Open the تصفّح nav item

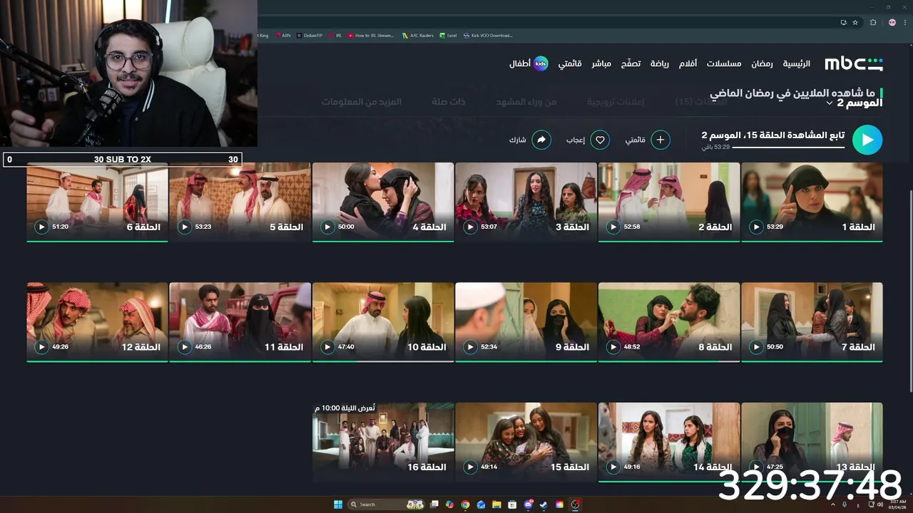coord(631,63)
